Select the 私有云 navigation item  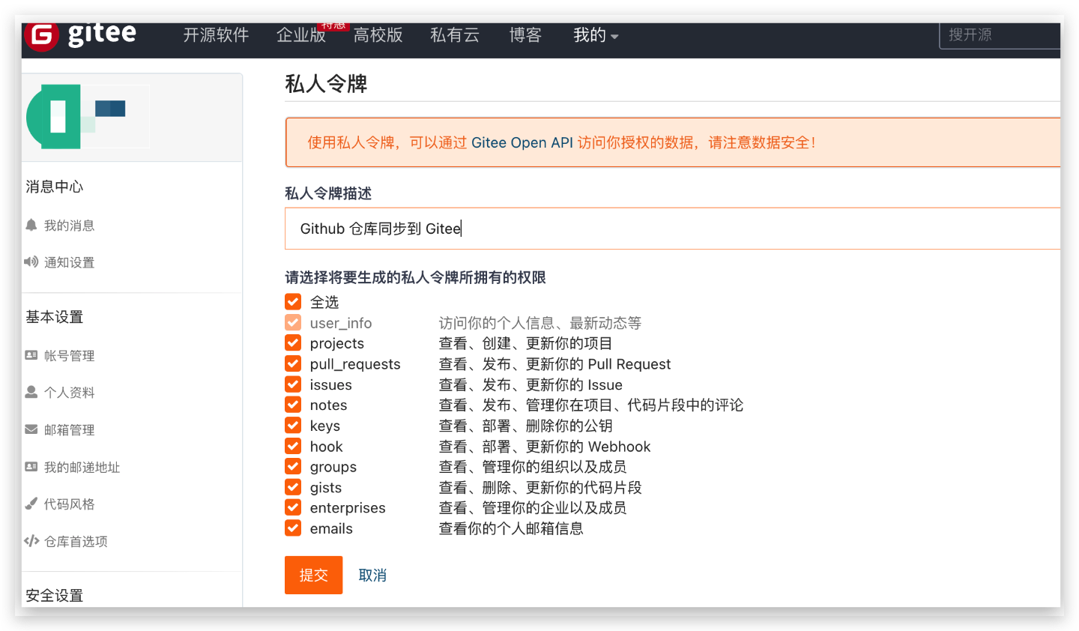(455, 35)
